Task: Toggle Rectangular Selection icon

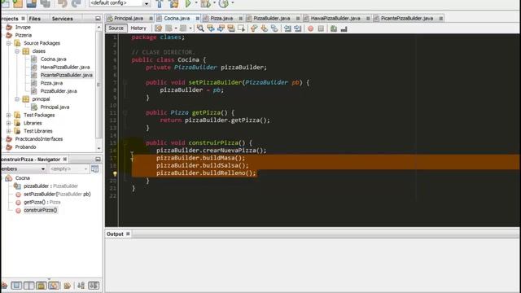Action: coord(241,28)
